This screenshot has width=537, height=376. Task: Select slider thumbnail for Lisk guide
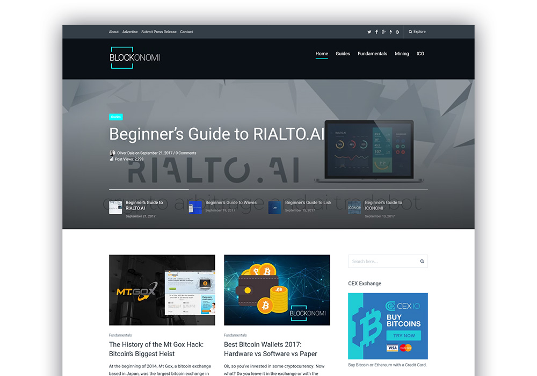click(x=274, y=207)
